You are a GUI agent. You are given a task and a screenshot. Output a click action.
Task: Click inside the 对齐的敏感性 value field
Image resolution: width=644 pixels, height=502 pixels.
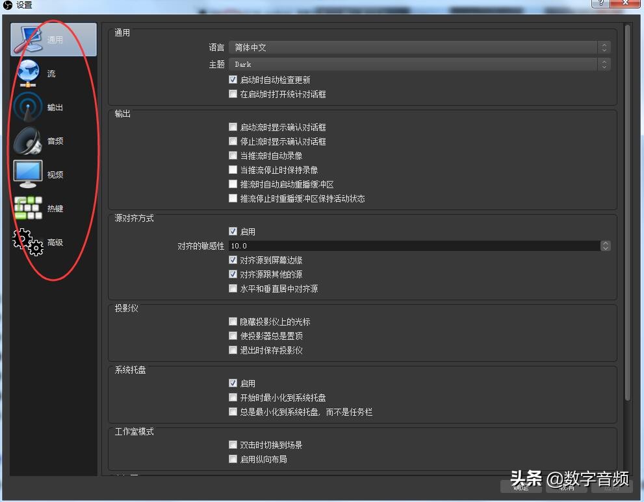(x=390, y=246)
